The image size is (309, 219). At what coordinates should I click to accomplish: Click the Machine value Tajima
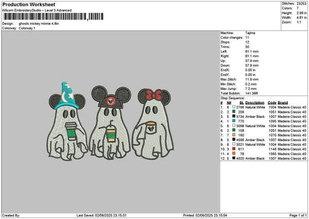(x=251, y=33)
